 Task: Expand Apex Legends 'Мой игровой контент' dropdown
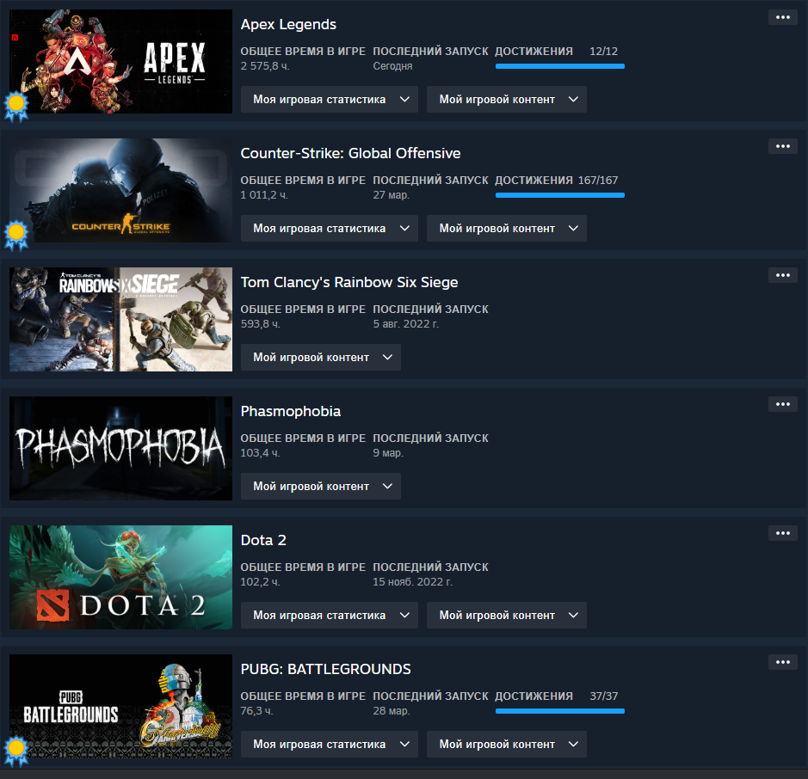(x=507, y=100)
